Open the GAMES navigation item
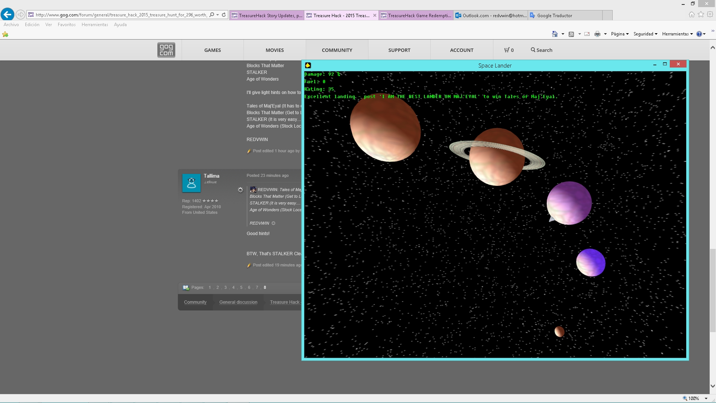 [x=213, y=50]
